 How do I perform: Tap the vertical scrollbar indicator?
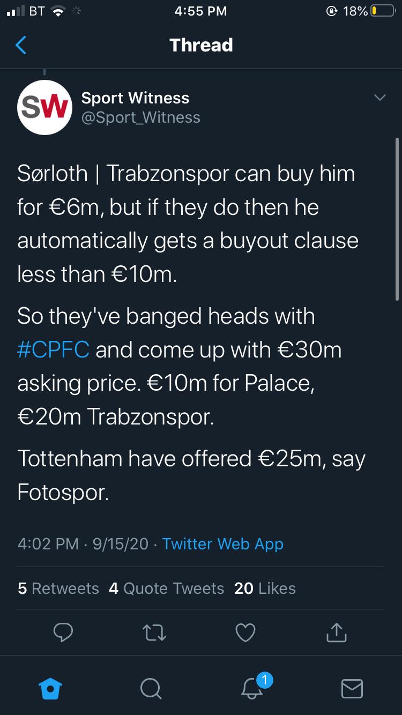pos(397,219)
